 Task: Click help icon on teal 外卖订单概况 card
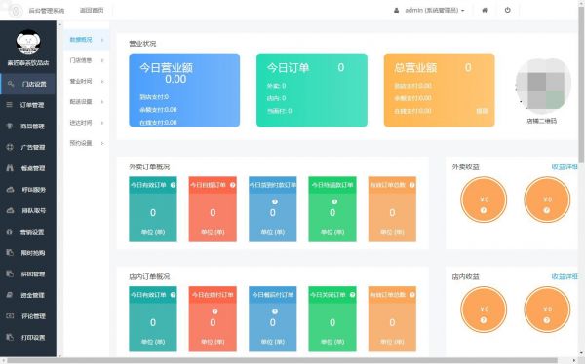tap(174, 185)
